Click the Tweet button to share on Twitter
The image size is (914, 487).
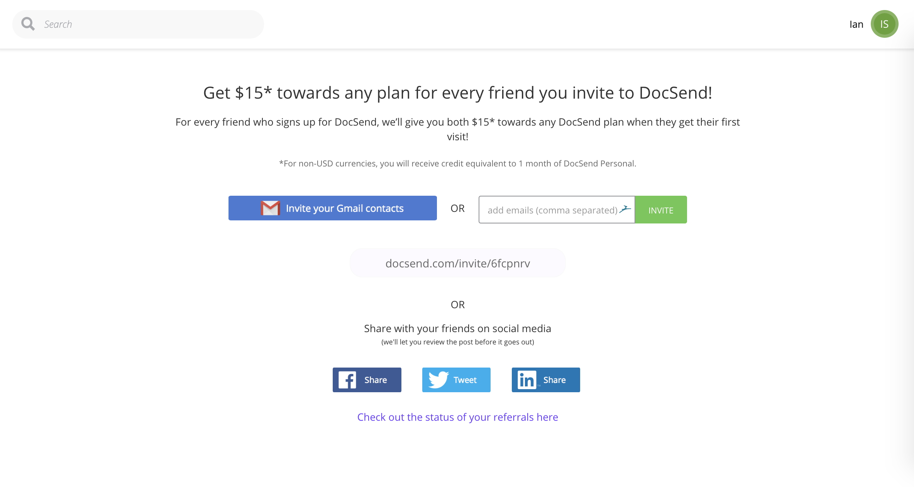(x=456, y=380)
